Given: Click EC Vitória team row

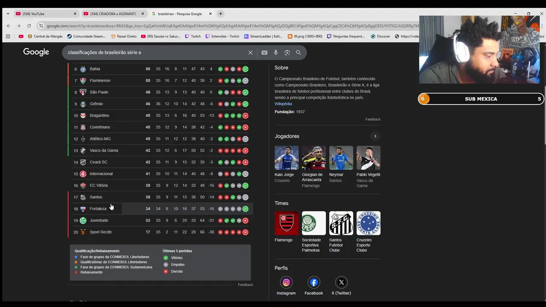Looking at the screenshot, I should click(x=160, y=185).
